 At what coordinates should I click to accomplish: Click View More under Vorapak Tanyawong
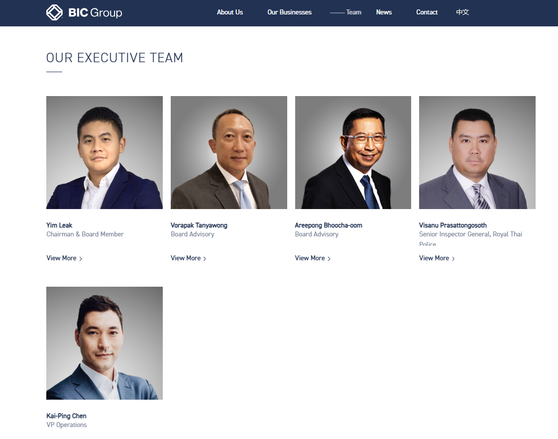[186, 258]
